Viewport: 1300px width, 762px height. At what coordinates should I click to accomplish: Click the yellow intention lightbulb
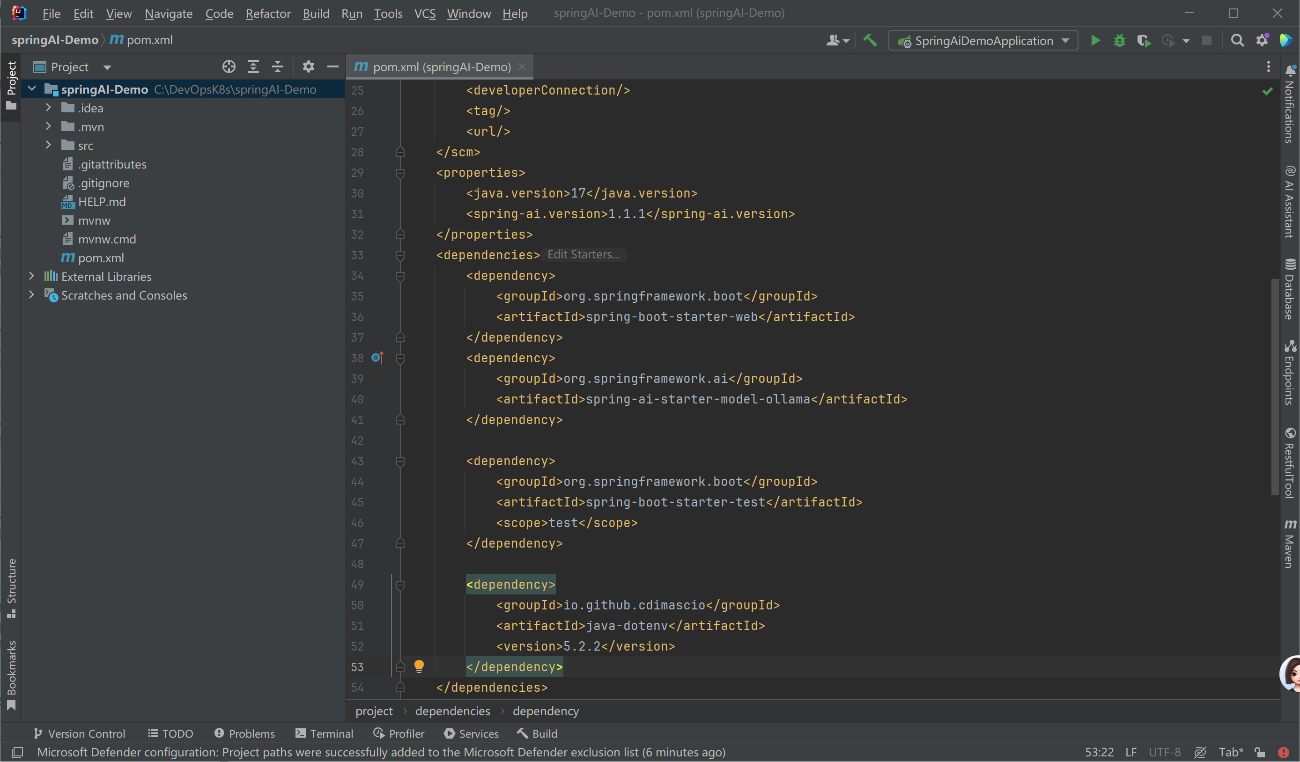coord(419,666)
